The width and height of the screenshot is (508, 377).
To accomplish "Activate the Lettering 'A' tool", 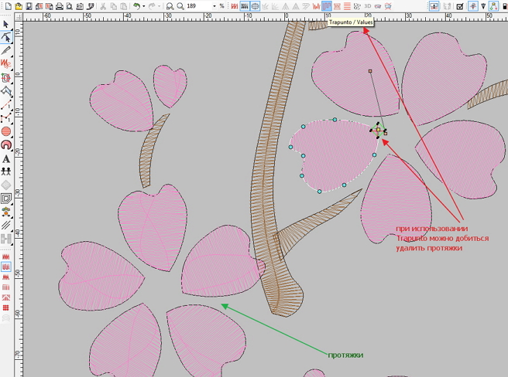I will [x=6, y=159].
